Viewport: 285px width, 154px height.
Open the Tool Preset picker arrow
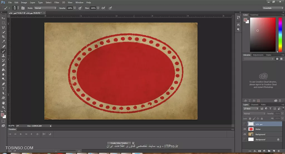pos(9,8)
